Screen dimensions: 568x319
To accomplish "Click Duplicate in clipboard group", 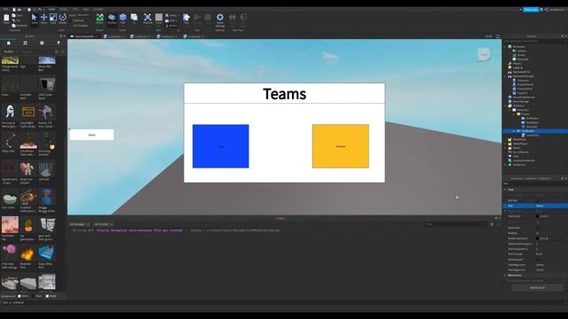I will point(20,26).
